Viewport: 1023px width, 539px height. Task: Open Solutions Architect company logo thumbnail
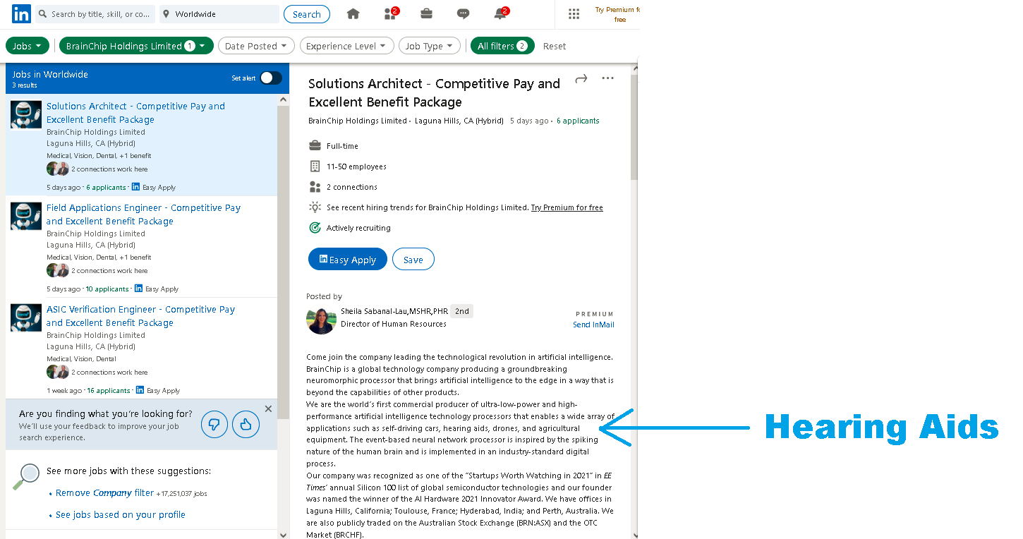[26, 114]
